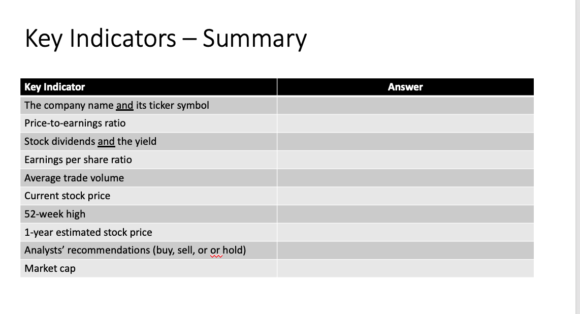Click the Price-to-earnings ratio cell

pyautogui.click(x=149, y=123)
